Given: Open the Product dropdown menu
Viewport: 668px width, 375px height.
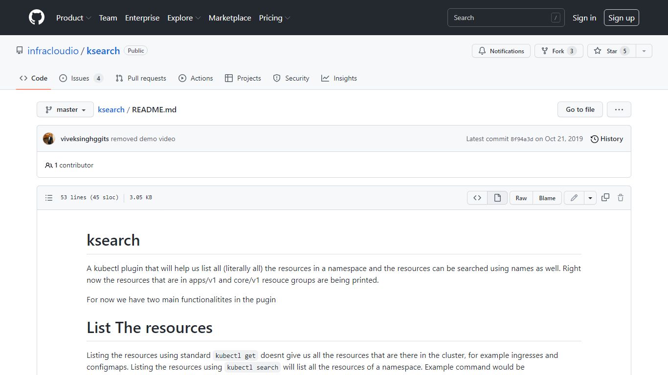Looking at the screenshot, I should [x=73, y=18].
